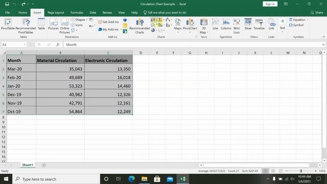This screenshot has height=184, width=327.
Task: Redo the last action
Action: click(24, 4)
